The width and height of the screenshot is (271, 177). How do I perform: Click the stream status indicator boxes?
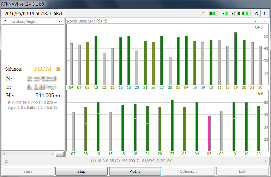pos(230,14)
